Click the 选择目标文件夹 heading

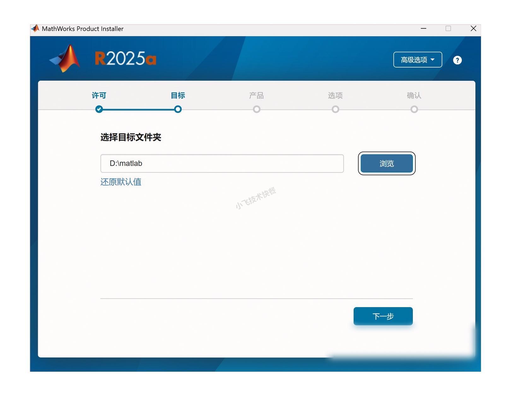(131, 137)
